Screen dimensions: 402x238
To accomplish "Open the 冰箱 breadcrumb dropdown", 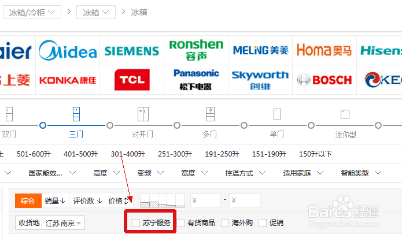I will click(x=96, y=12).
